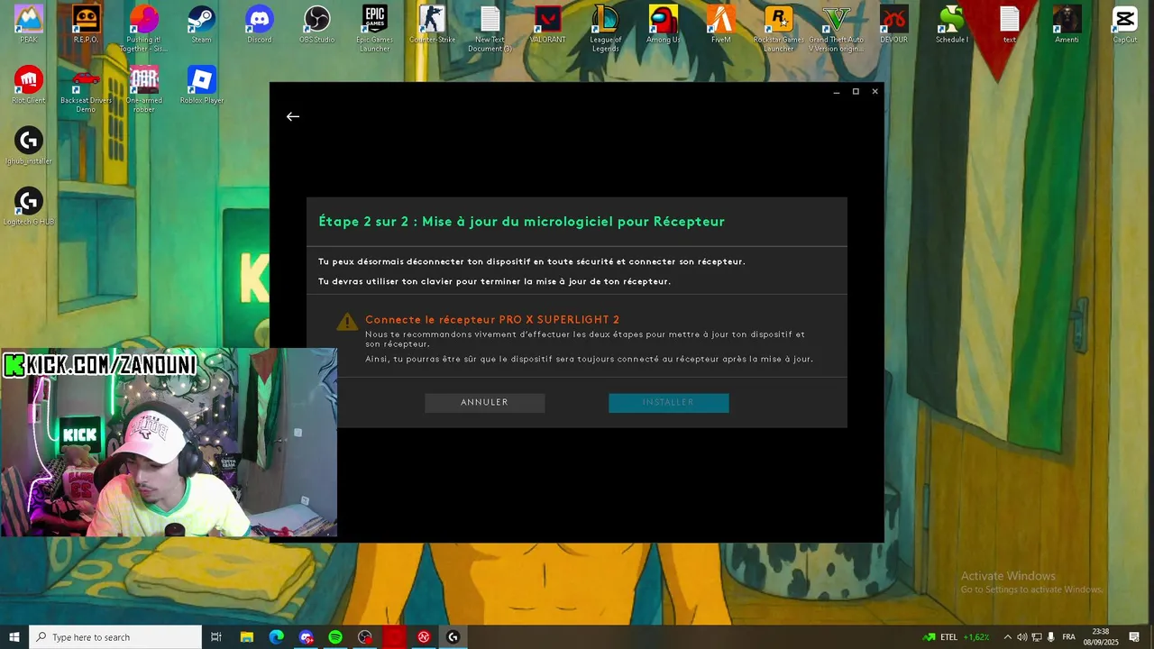Open the notification center icon
This screenshot has width=1154, height=649.
click(x=1134, y=637)
